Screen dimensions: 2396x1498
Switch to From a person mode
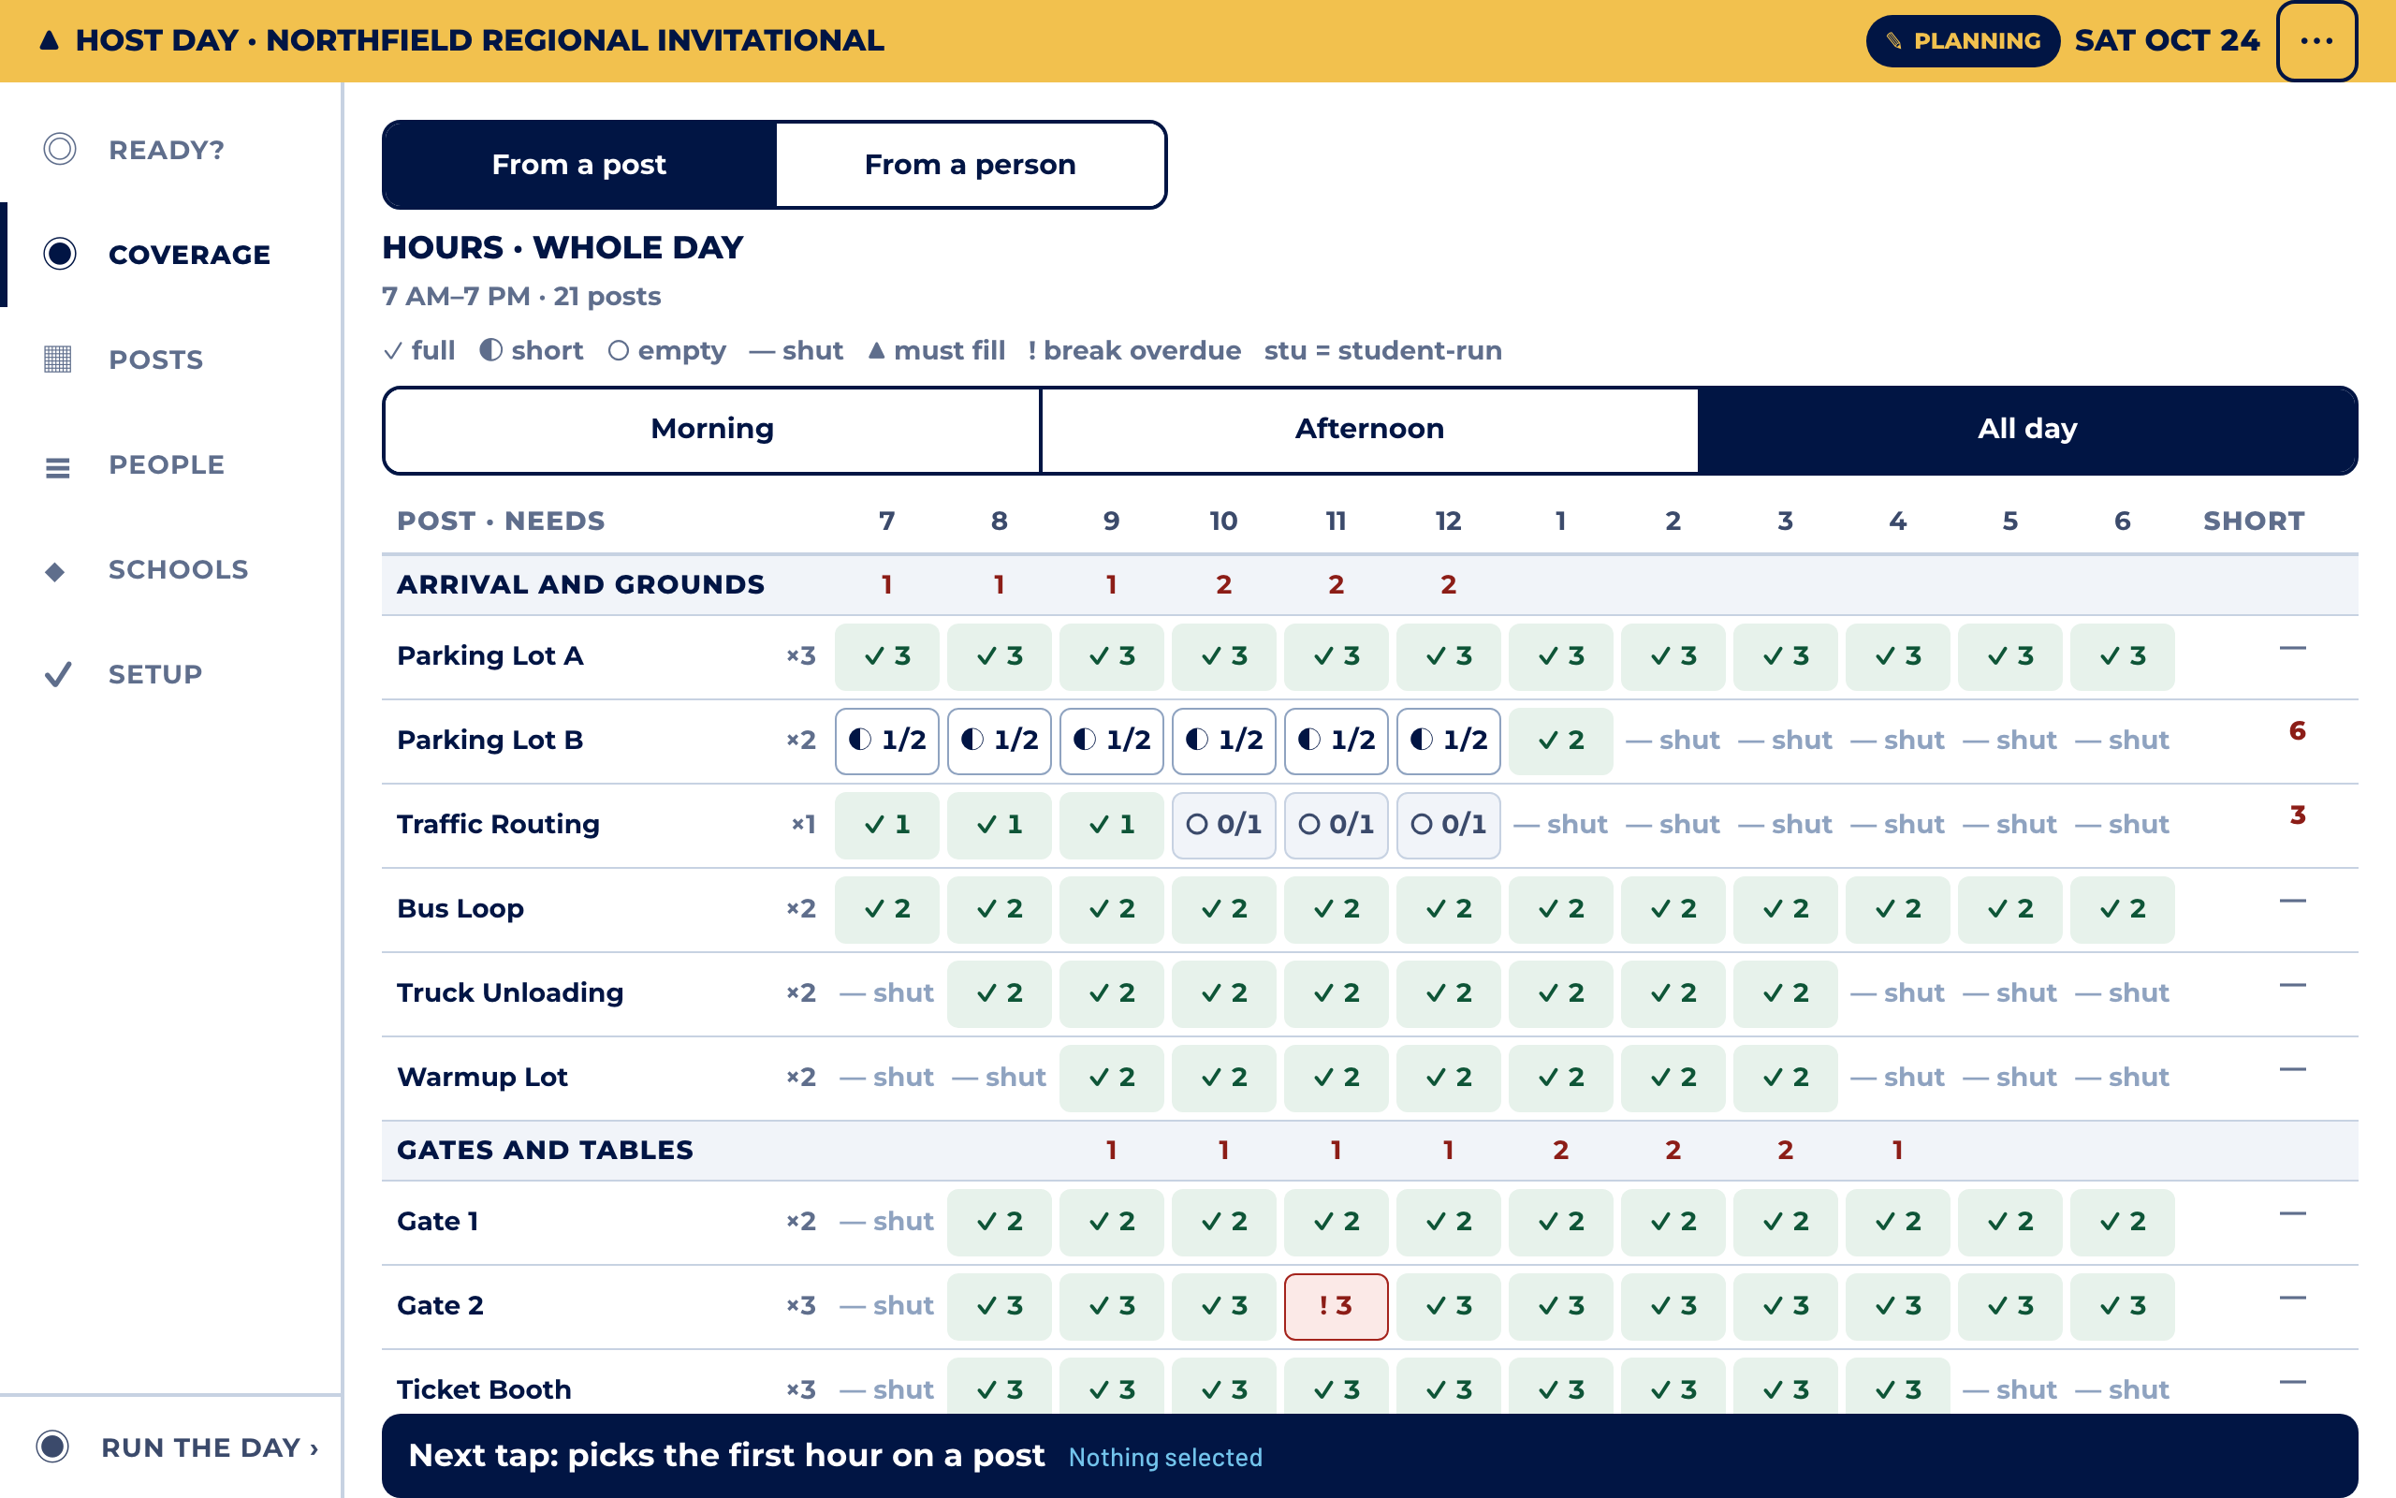(x=971, y=165)
